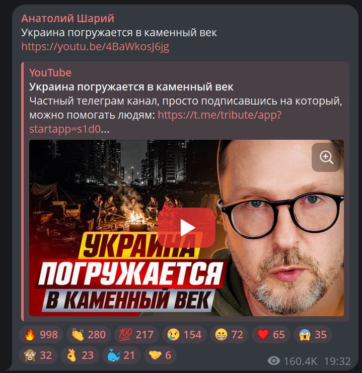Open the Анатолий Шарий channel name
This screenshot has width=362, height=373.
pos(67,18)
